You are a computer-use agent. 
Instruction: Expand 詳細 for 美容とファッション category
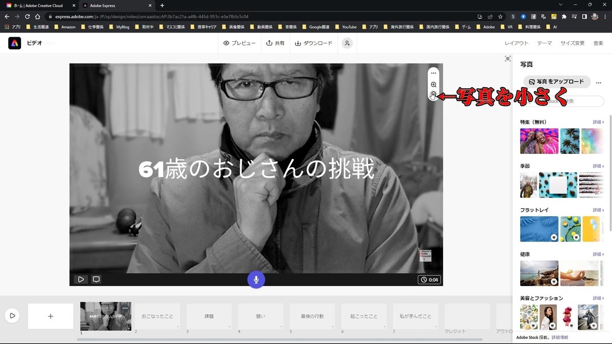pos(598,298)
